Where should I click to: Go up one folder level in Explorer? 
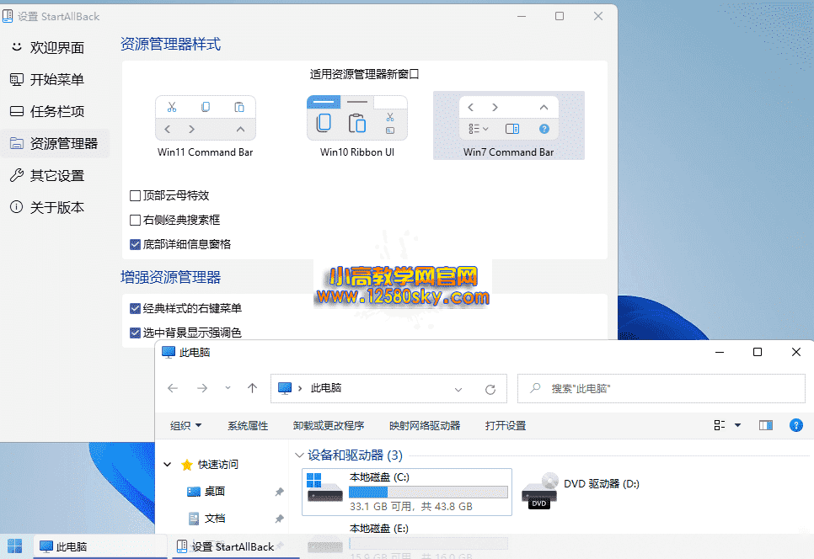[x=252, y=388]
